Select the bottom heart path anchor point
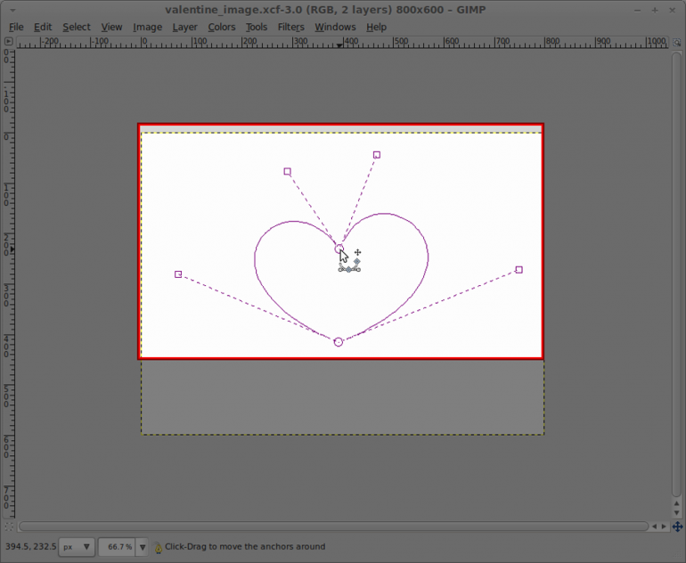 coord(339,342)
